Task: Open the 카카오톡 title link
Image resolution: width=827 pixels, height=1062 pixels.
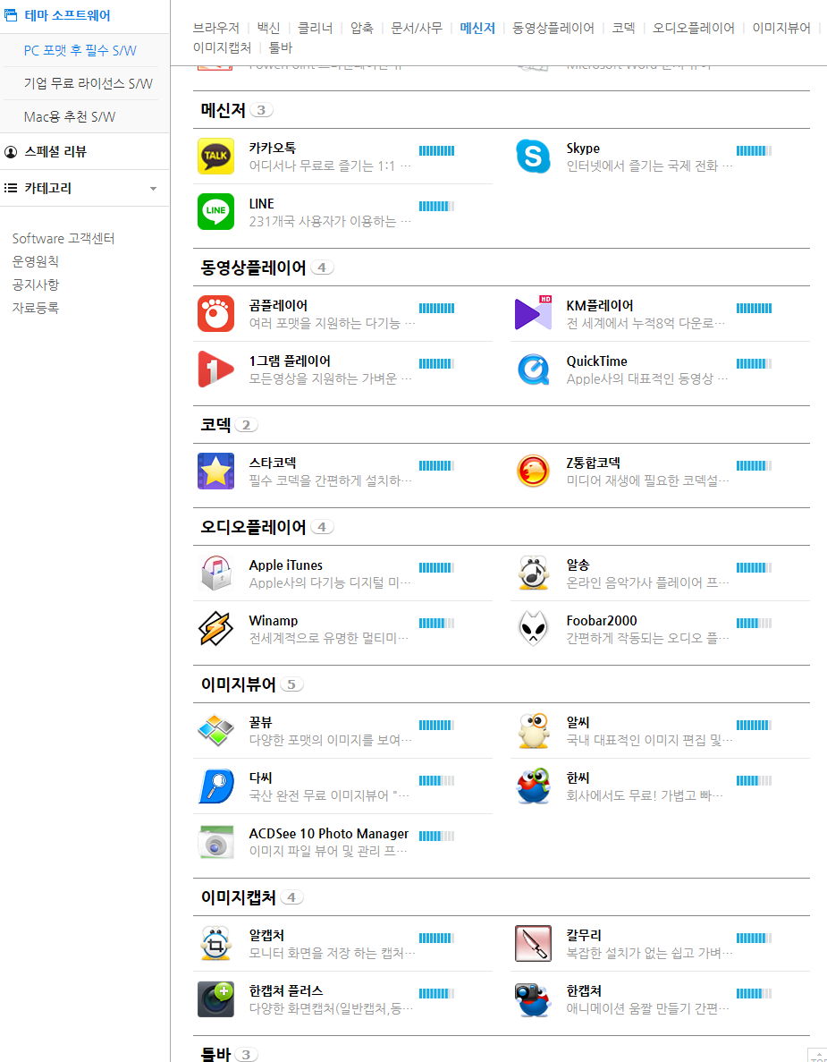Action: coord(272,148)
